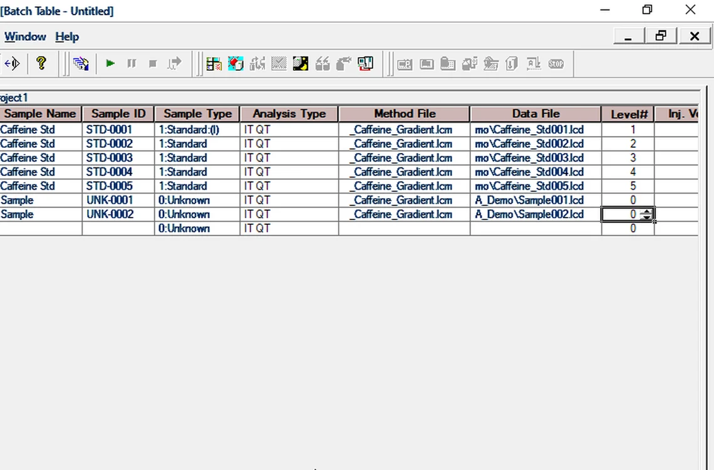
Task: Click the cyan and red cube icon
Action: 235,63
